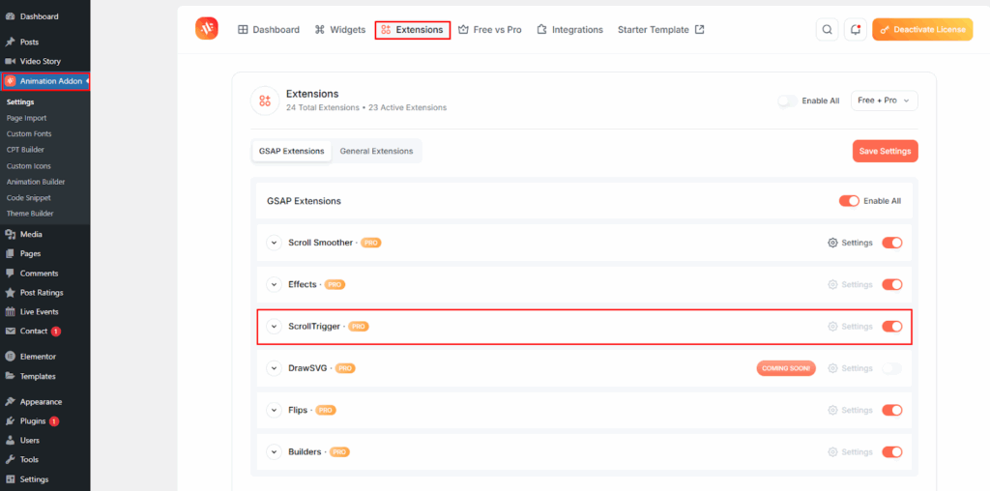990x491 pixels.
Task: Open the notifications bell icon
Action: coord(855,30)
